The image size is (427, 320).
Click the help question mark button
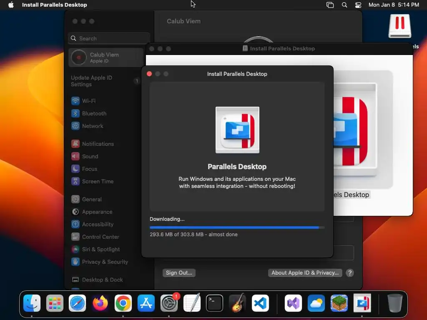pyautogui.click(x=350, y=273)
